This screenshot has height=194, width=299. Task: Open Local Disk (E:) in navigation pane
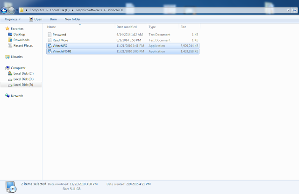pos(23,85)
